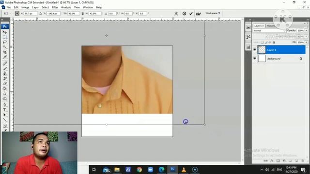Open transform tool preset picker arrow
The width and height of the screenshot is (310, 174).
click(10, 14)
